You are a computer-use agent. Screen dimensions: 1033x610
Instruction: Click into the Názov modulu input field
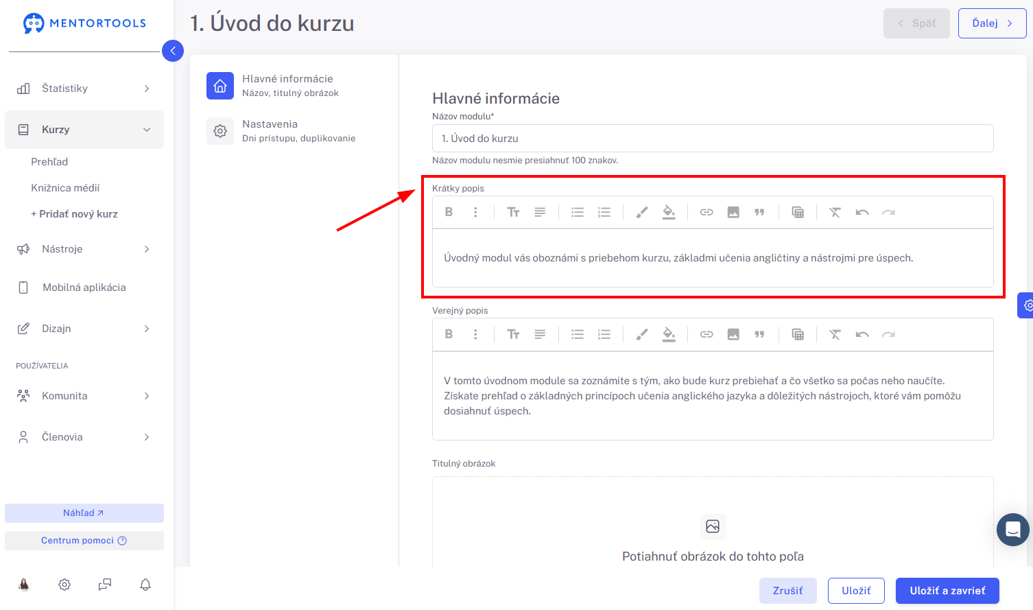coord(713,139)
